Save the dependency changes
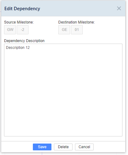Screen dimensions: 128x155 click(42, 147)
